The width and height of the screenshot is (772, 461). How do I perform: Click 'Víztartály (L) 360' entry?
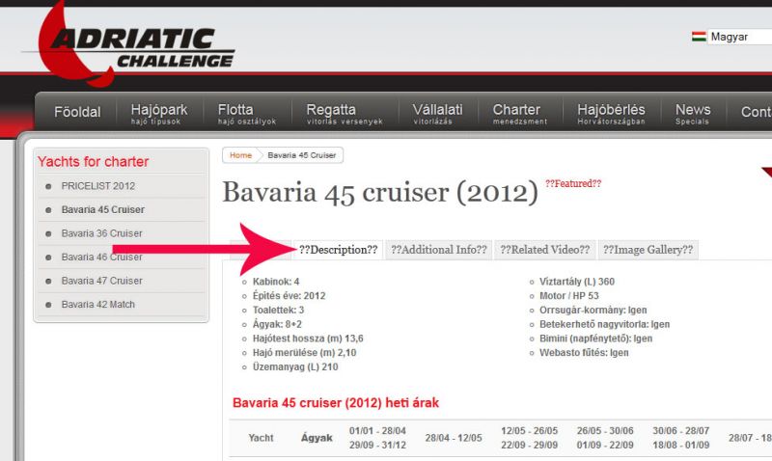click(577, 282)
